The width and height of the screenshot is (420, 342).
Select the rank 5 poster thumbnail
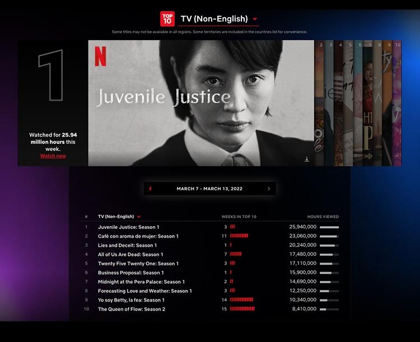coord(349,104)
